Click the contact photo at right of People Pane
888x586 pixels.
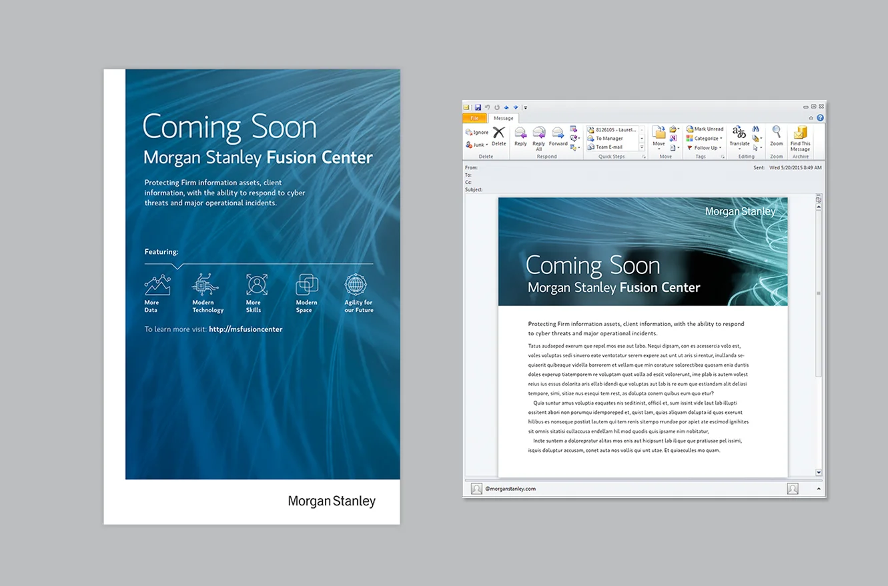793,489
